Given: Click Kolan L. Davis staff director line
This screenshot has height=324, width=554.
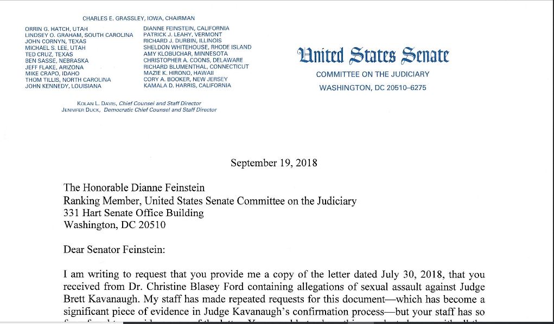Looking at the screenshot, I should [139, 103].
